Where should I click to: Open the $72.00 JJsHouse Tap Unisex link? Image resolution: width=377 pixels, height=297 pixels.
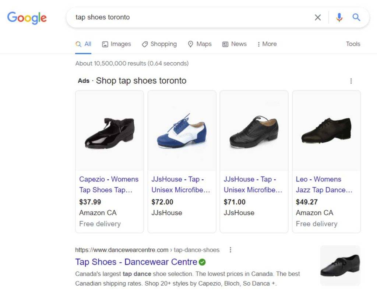click(x=181, y=184)
